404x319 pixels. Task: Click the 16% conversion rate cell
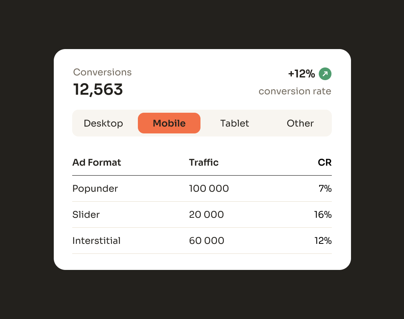[x=323, y=215]
